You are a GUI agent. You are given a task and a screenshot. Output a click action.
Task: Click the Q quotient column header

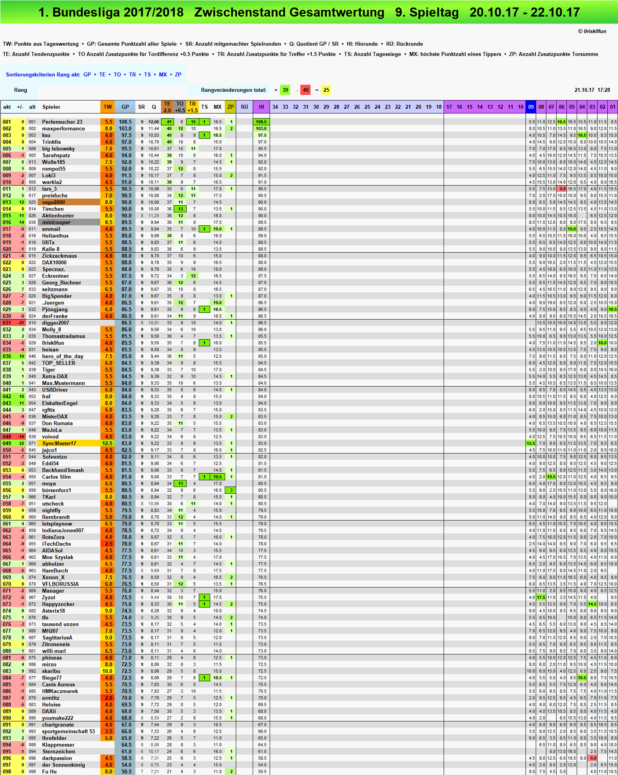(154, 107)
